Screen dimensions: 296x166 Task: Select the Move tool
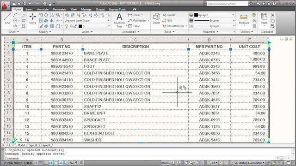[33, 18]
